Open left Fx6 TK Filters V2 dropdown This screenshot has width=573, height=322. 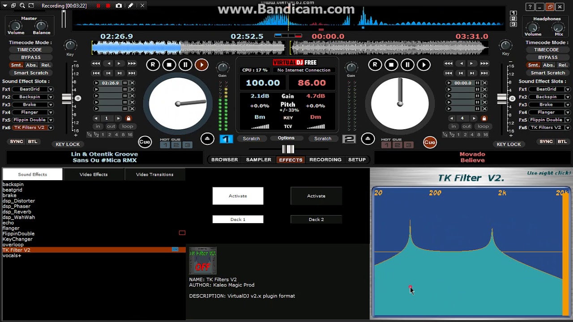pos(51,127)
